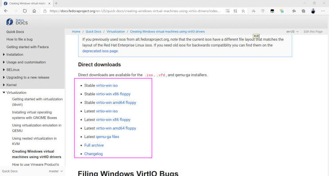
Task: Click the Fedora Docs logo
Action: point(17,22)
